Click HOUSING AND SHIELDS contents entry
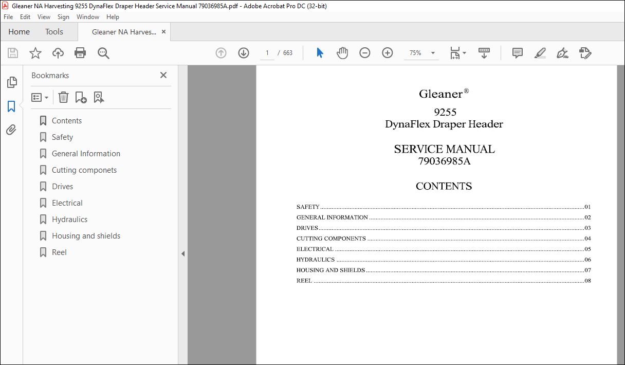Screen dimensions: 625x365 pos(444,270)
